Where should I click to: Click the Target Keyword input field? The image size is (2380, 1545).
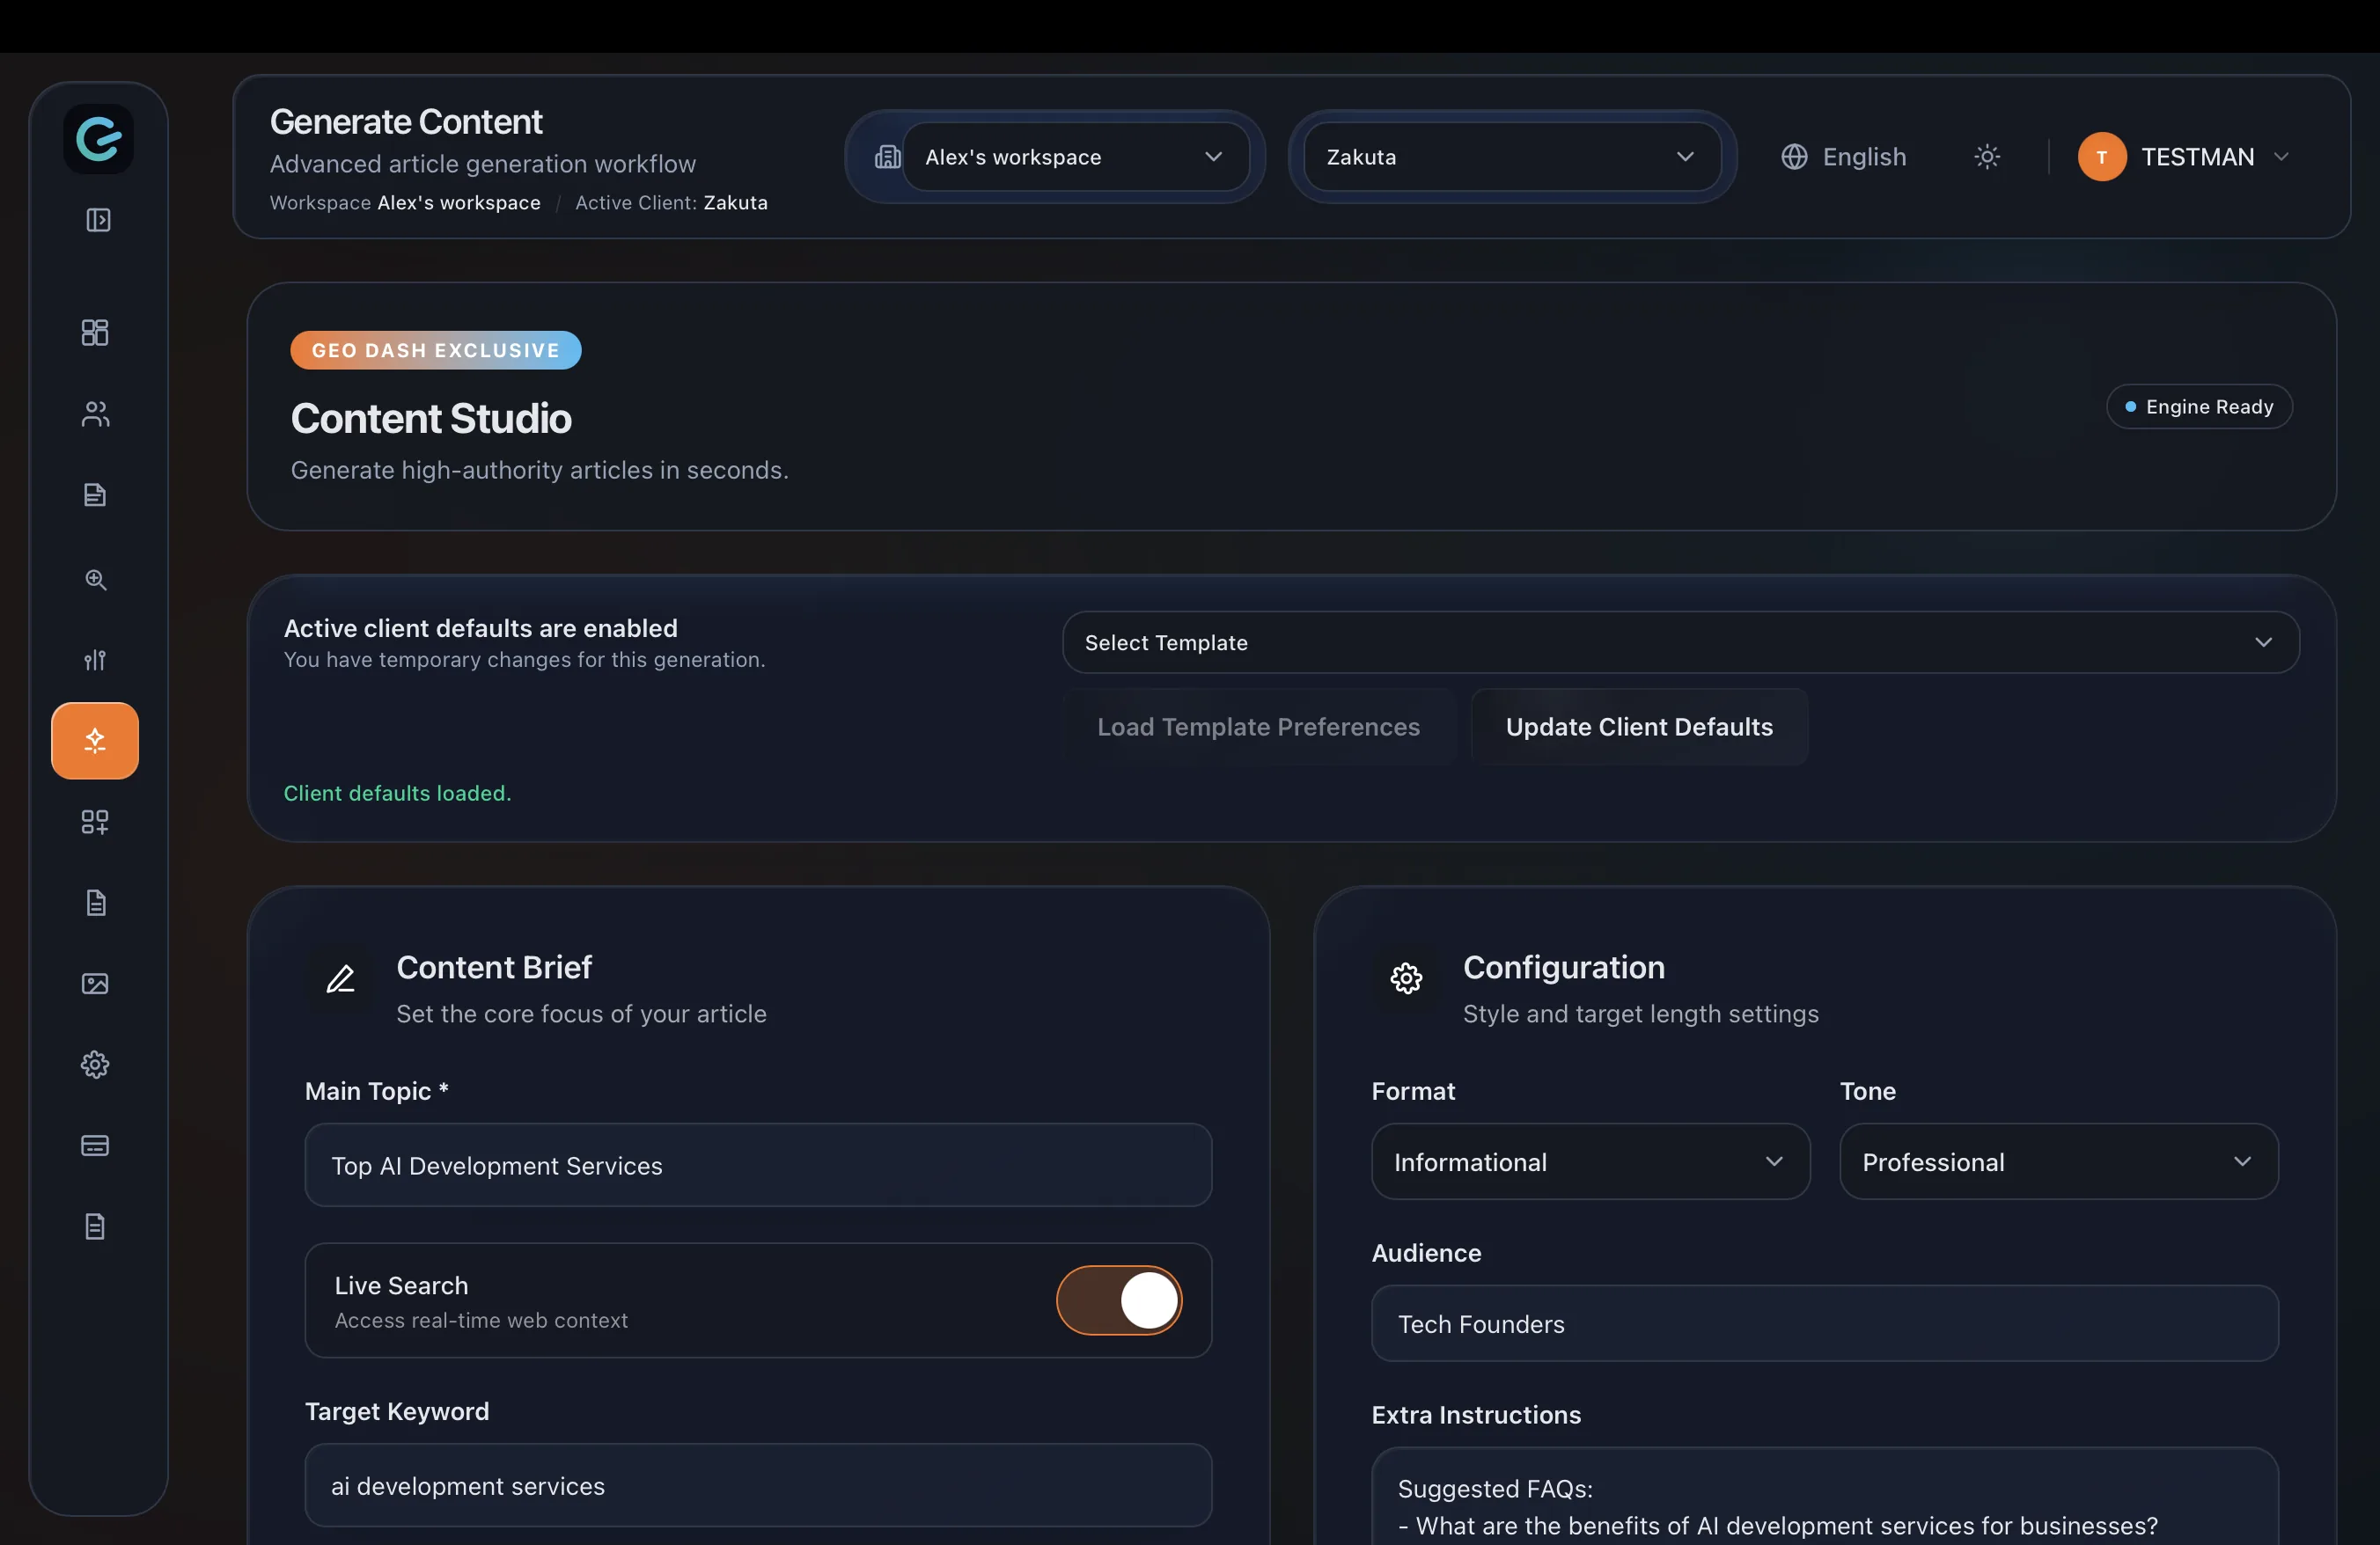[x=758, y=1485]
